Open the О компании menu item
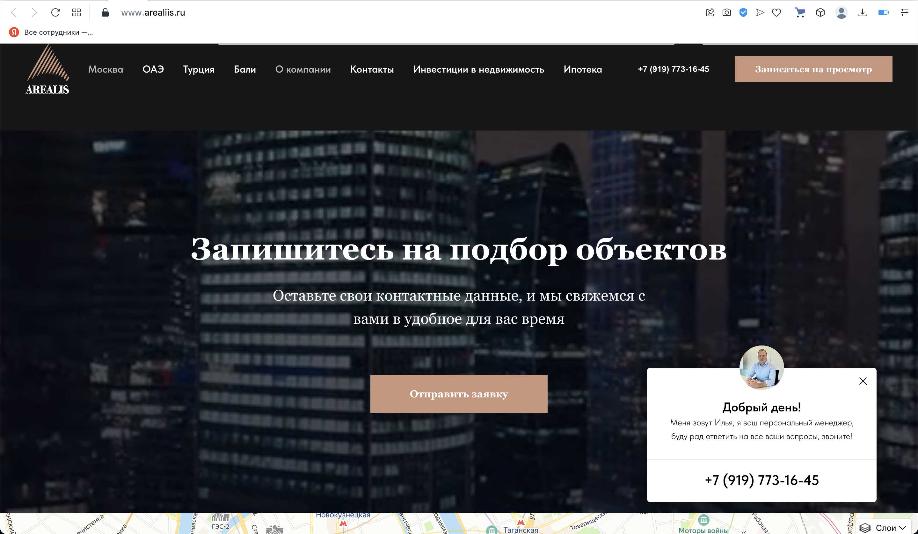This screenshot has width=918, height=534. click(303, 69)
